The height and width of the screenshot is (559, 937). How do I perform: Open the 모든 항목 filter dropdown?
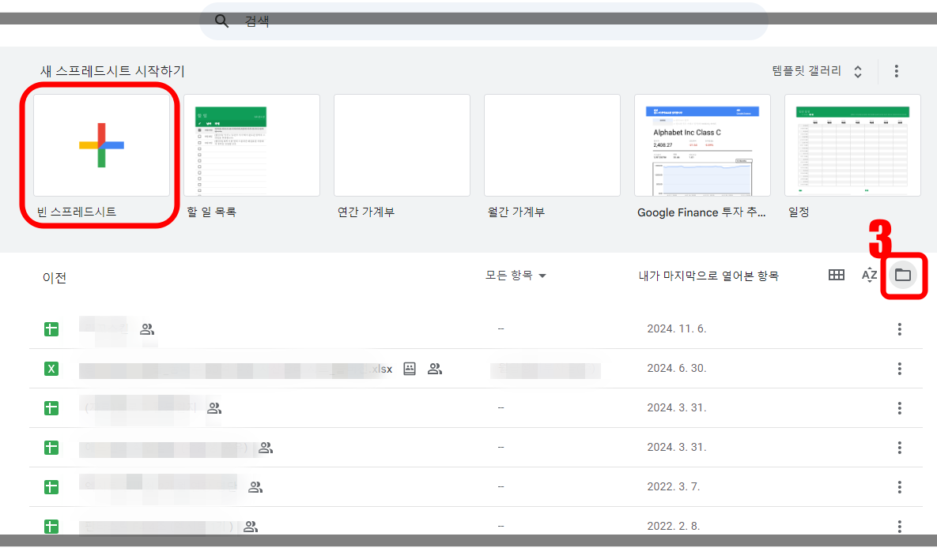(x=516, y=275)
